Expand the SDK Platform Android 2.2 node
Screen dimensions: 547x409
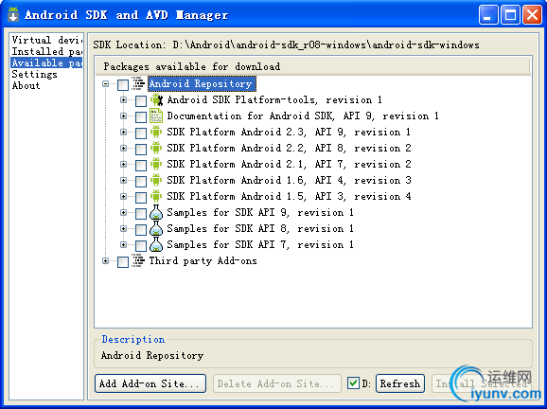pos(123,148)
